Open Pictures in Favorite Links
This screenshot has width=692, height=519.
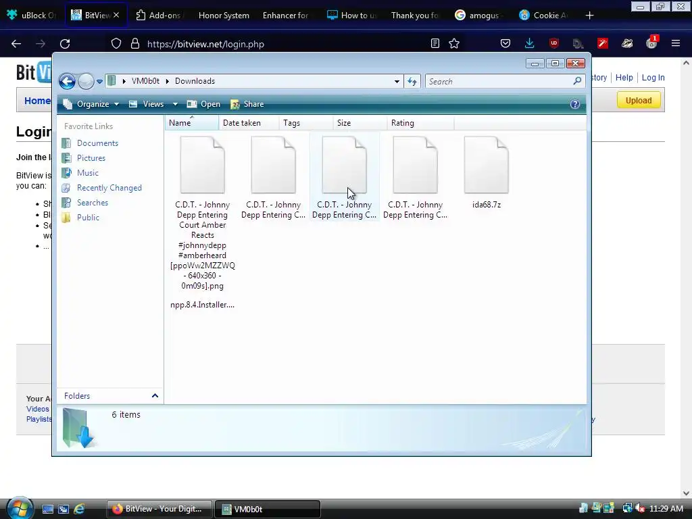tap(91, 158)
